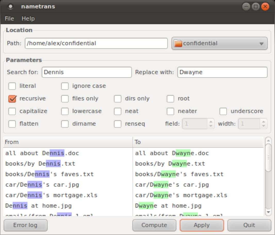Decrease the width spinner value
The width and height of the screenshot is (275, 235).
coord(263,126)
